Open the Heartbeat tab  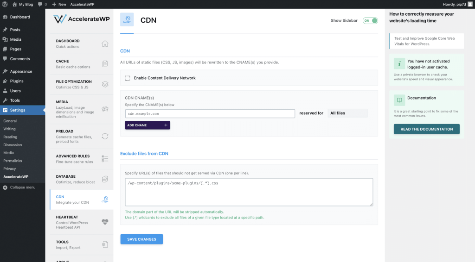[x=82, y=222]
